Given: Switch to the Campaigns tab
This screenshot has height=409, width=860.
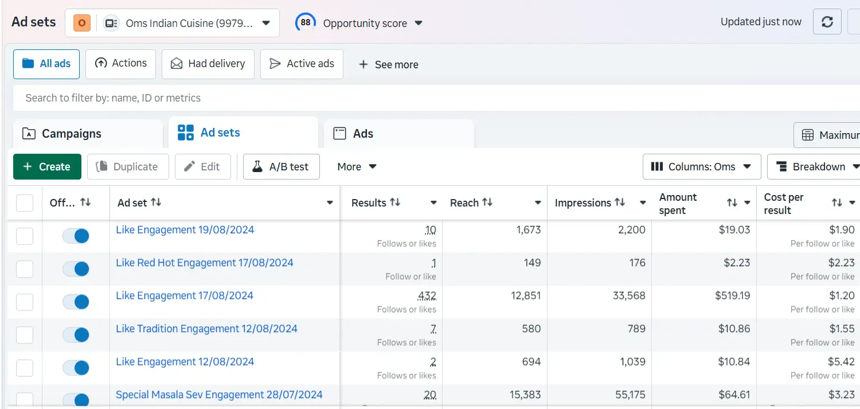Looking at the screenshot, I should click(71, 133).
